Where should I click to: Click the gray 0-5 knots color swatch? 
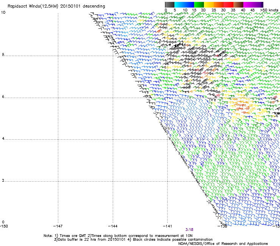tap(170, 5)
